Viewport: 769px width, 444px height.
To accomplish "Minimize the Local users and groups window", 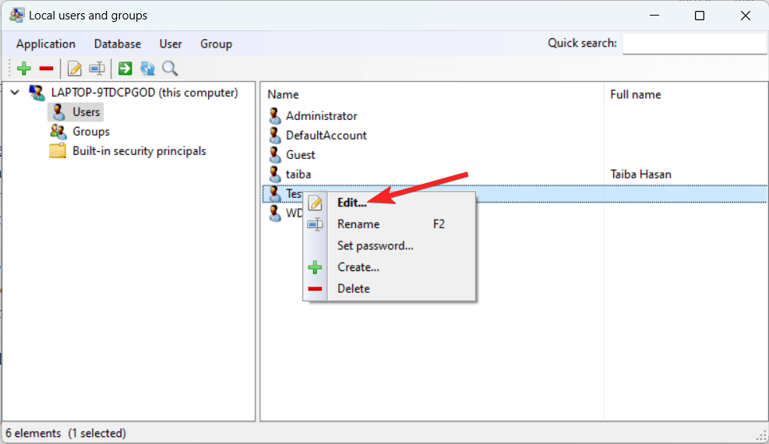I will [654, 16].
